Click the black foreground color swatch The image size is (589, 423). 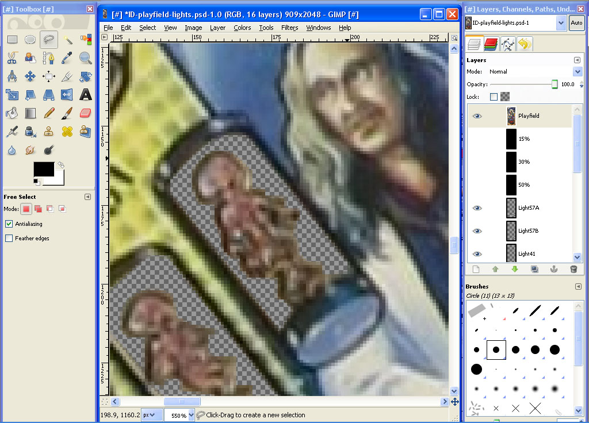43,169
